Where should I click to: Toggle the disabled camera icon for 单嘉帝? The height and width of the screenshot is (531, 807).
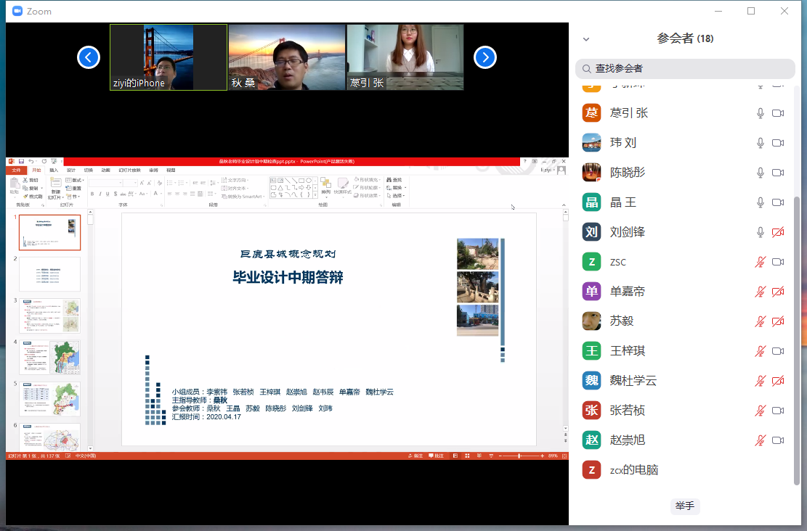coord(778,292)
